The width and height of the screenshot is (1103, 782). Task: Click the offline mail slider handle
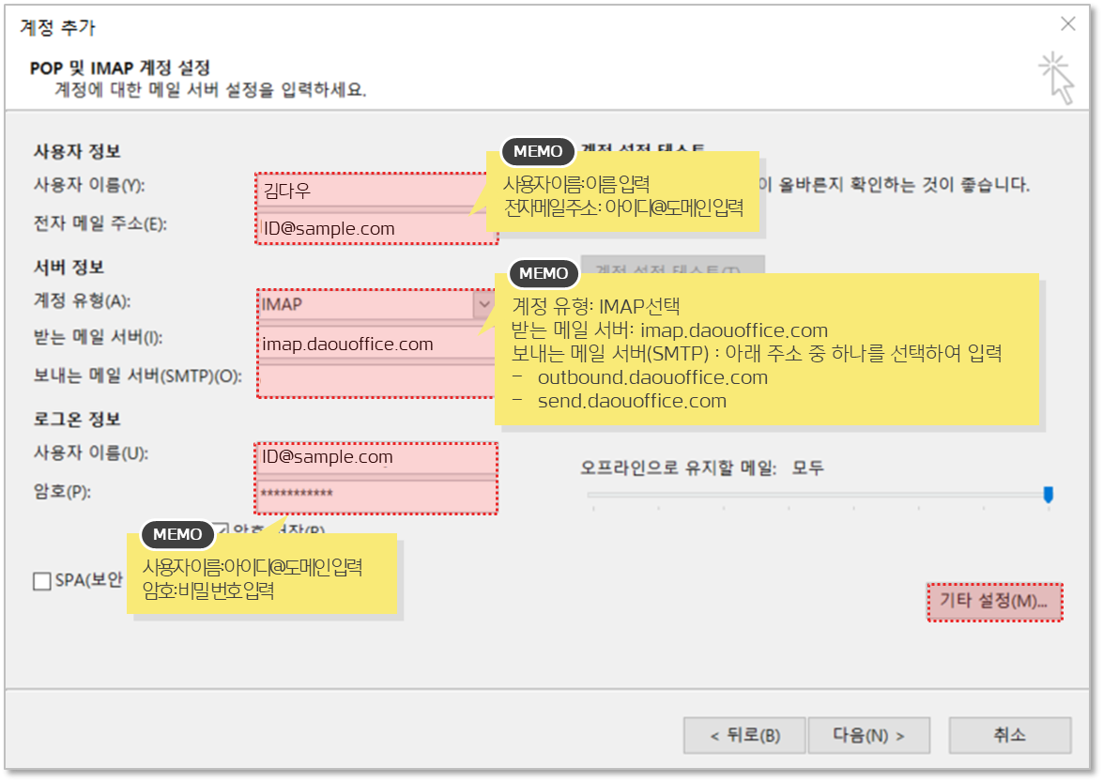pos(1049,494)
